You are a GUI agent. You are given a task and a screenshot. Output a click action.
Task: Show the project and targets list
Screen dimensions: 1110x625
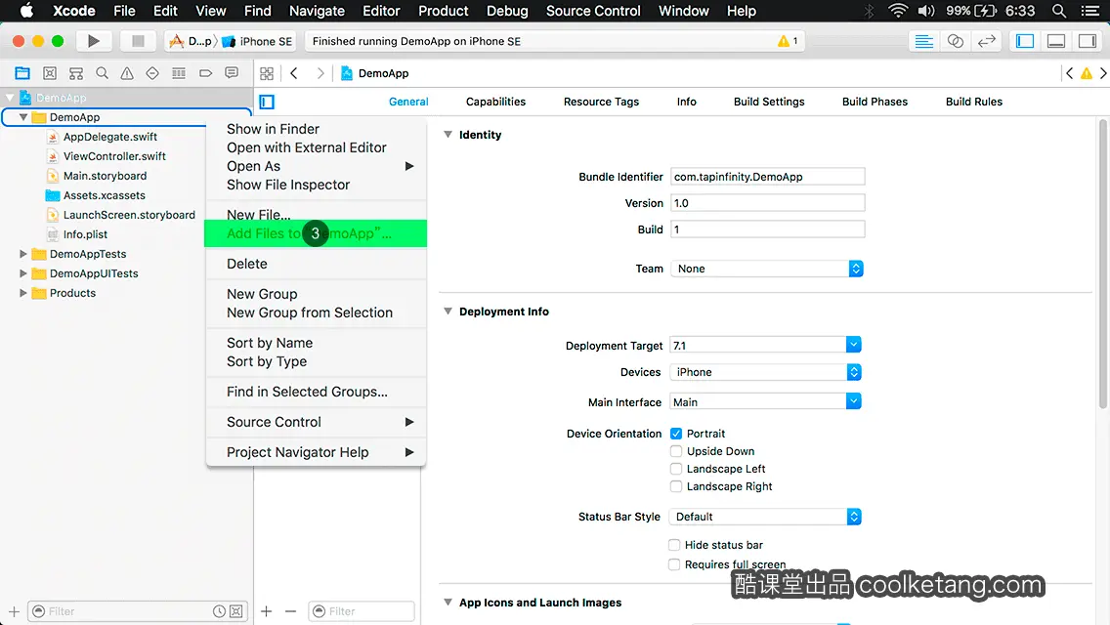click(x=267, y=102)
